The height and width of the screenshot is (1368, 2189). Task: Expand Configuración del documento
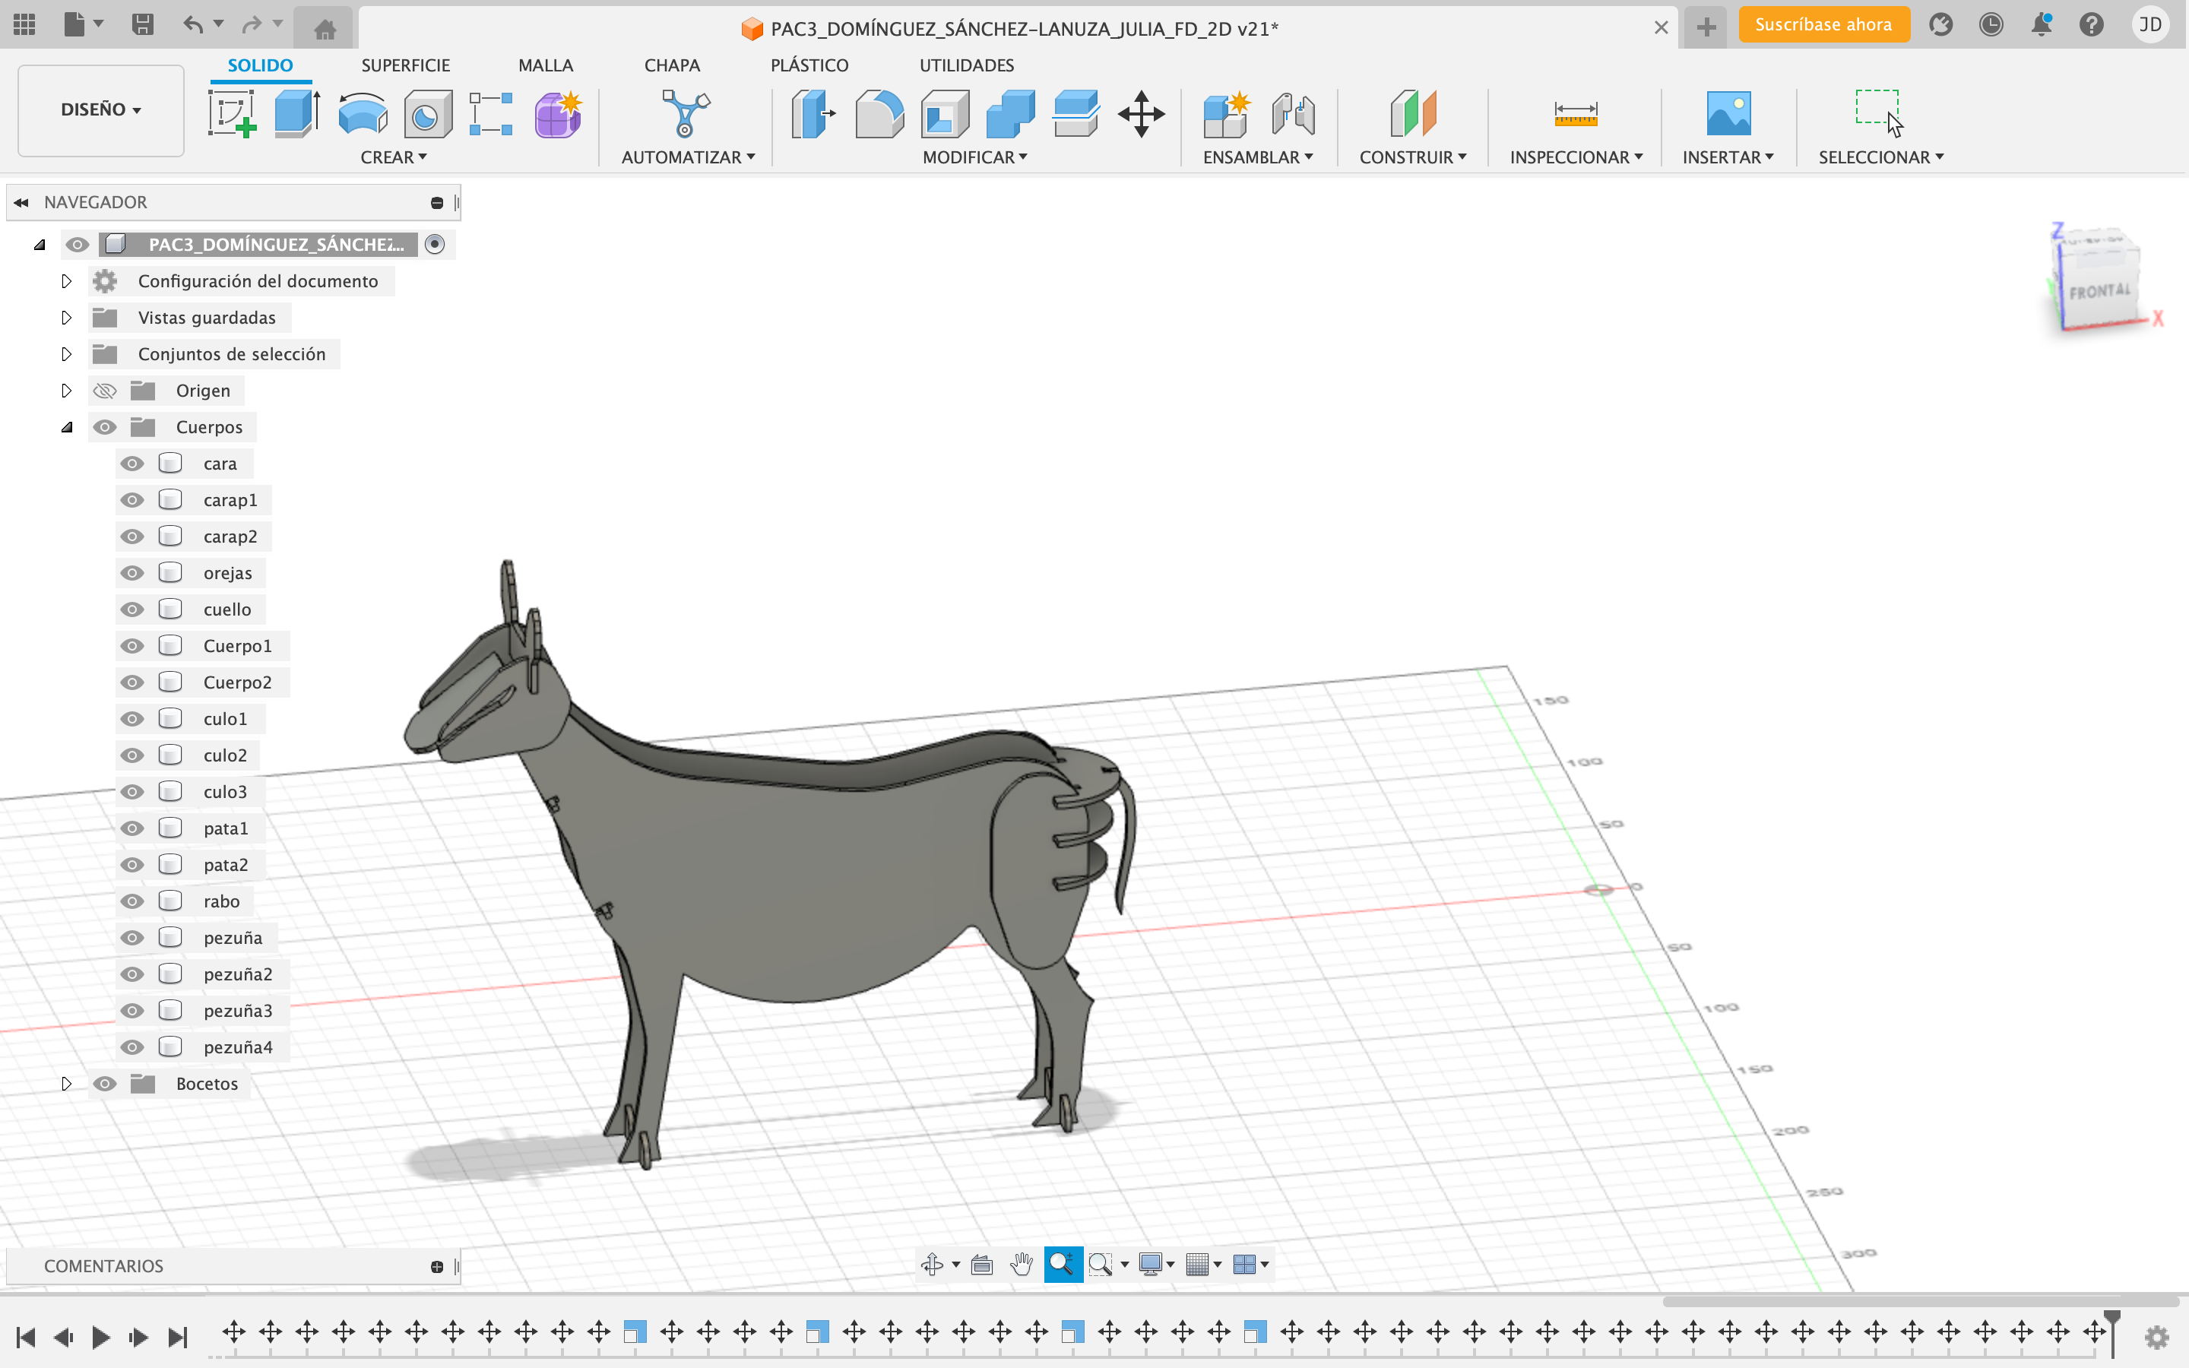(x=66, y=281)
